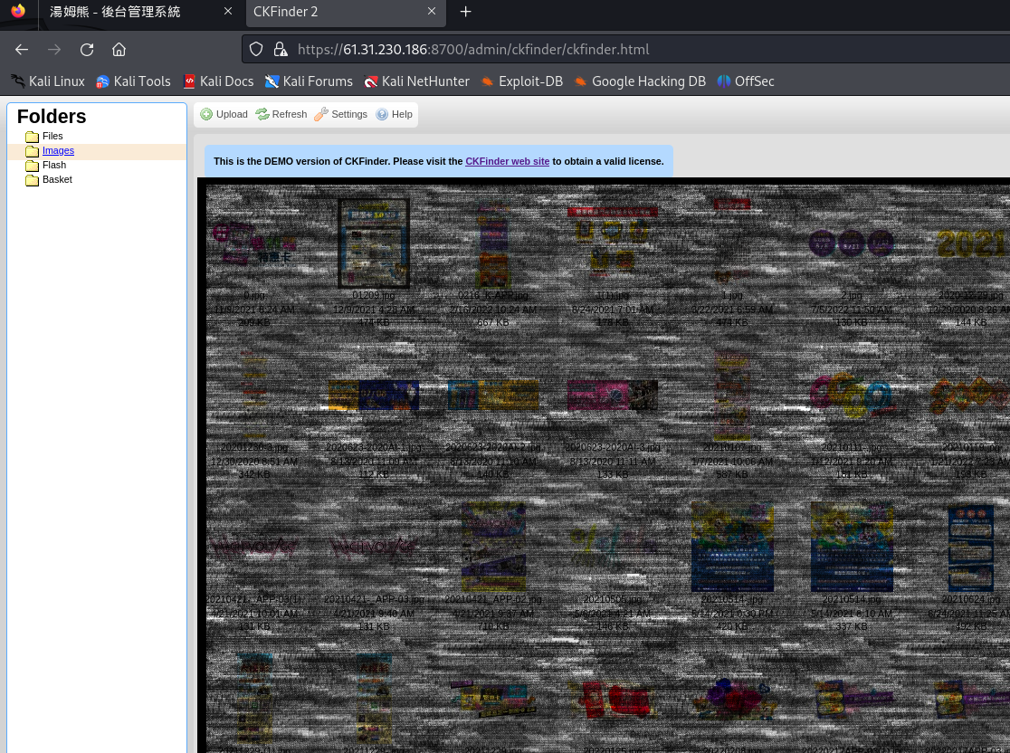1010x753 pixels.
Task: Open the Exploit-DB bookmark
Action: coord(522,81)
